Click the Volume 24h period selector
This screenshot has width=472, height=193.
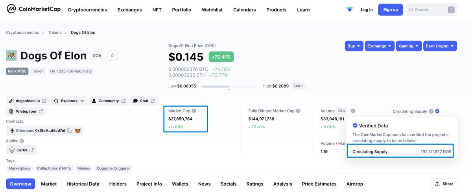point(341,111)
